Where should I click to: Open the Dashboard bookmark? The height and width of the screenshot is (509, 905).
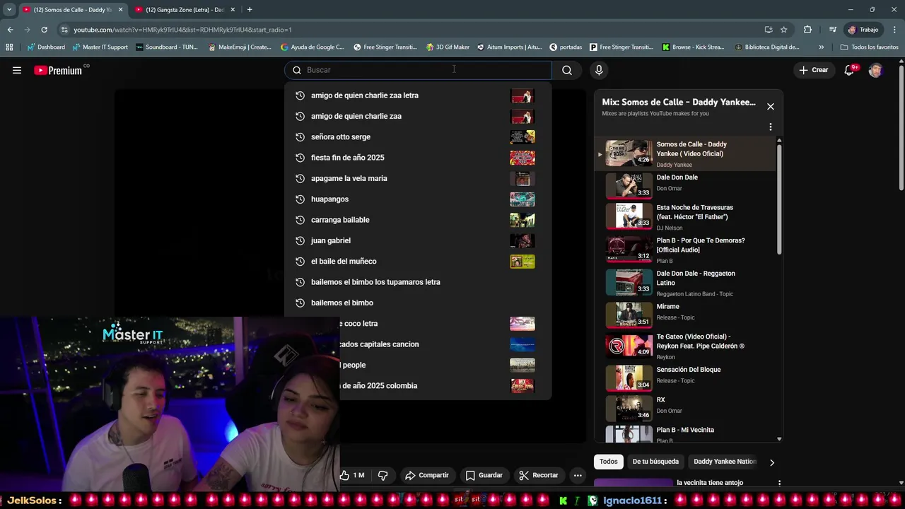click(46, 47)
